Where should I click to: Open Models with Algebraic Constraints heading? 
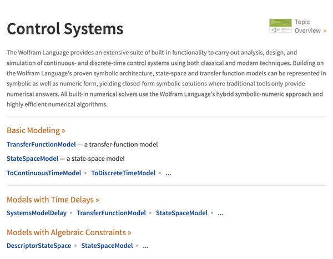coord(69,232)
